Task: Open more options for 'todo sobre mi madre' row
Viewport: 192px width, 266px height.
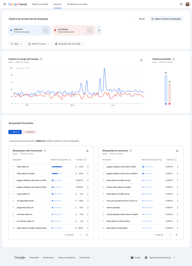Action: (x=88, y=174)
